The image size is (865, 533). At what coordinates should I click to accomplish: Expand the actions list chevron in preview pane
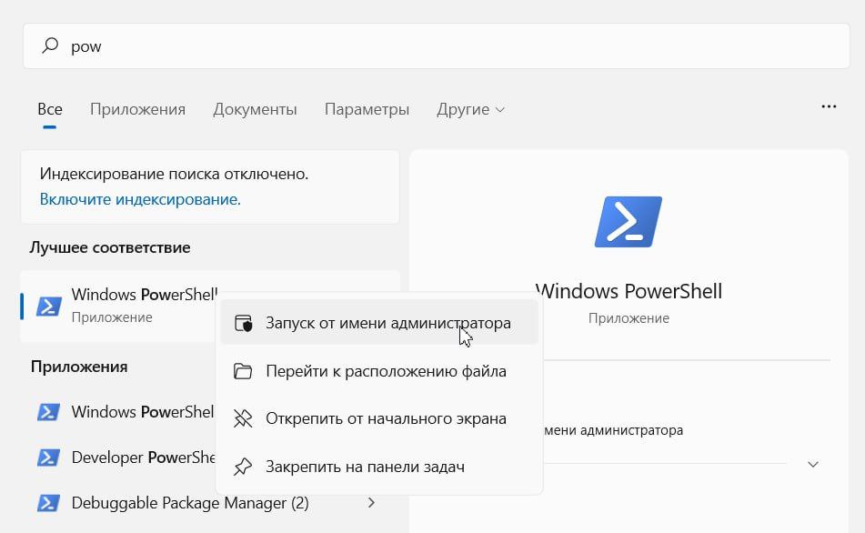tap(812, 464)
